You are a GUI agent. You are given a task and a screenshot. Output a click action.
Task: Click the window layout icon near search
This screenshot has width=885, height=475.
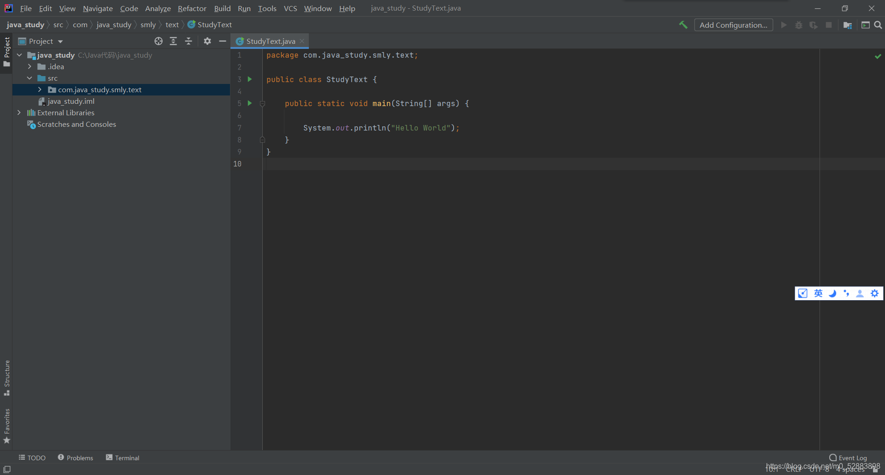click(x=866, y=25)
